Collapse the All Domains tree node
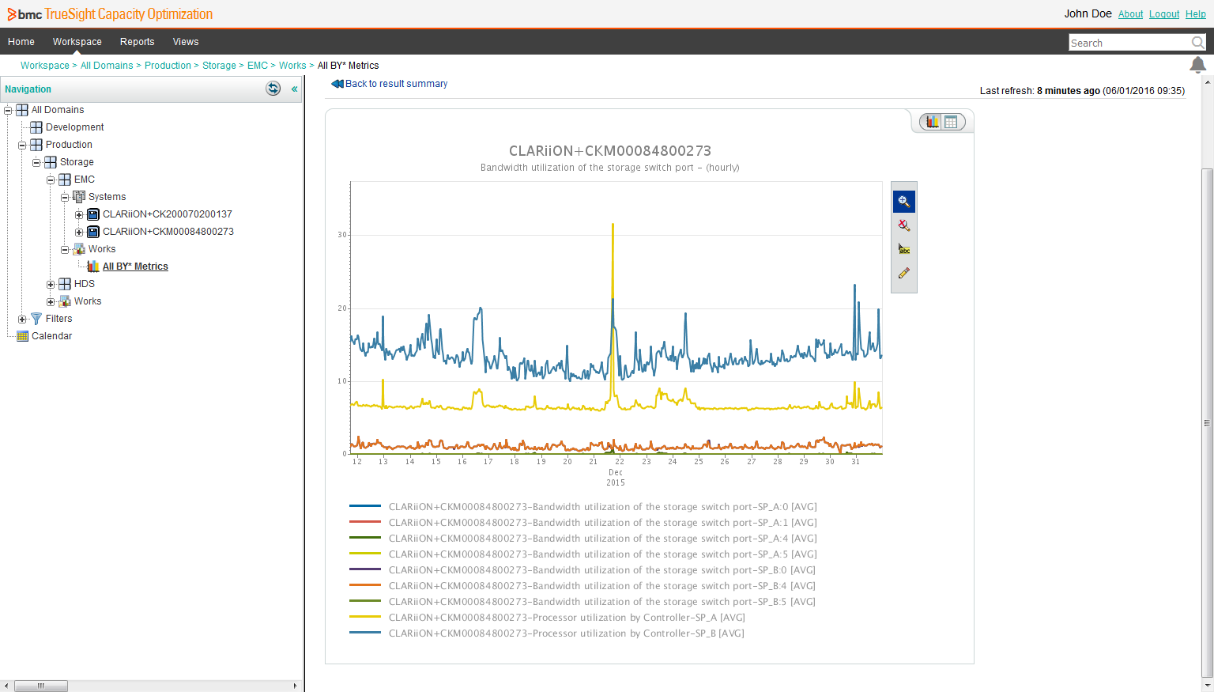This screenshot has height=692, width=1214. 8,110
